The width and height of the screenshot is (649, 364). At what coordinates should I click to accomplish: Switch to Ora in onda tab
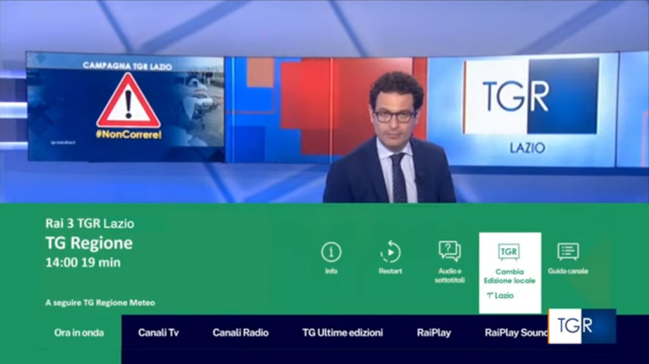79,333
